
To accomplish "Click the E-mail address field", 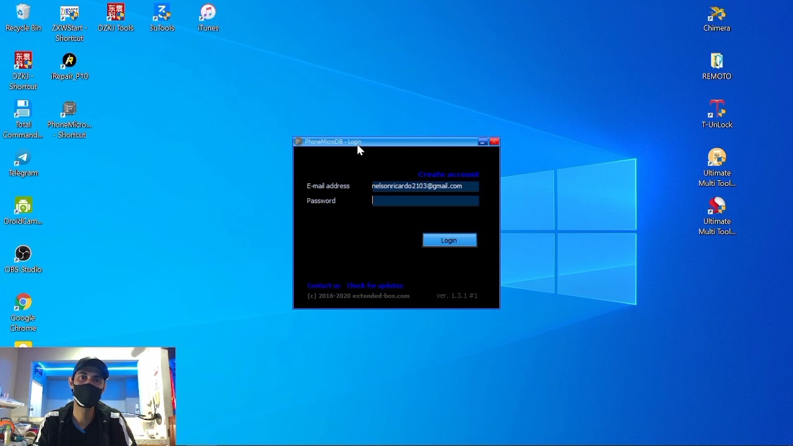I will (425, 186).
